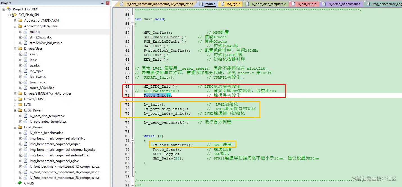Select lv_font_bechmark_montserrat_28_compr_az.c.c in tree
Image resolution: width=402 pixels, height=187 pixels.
[65, 177]
